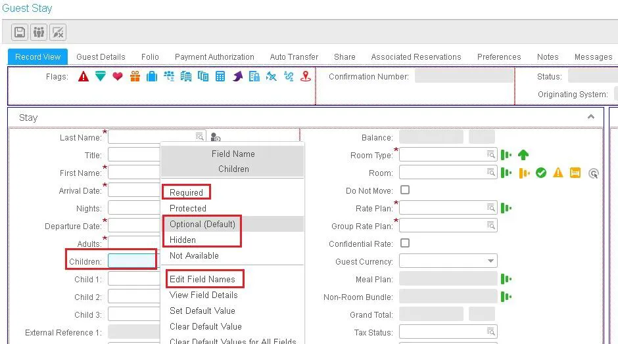Image resolution: width=618 pixels, height=344 pixels.
Task: Open the Room Type lookup search icon
Action: tap(490, 154)
